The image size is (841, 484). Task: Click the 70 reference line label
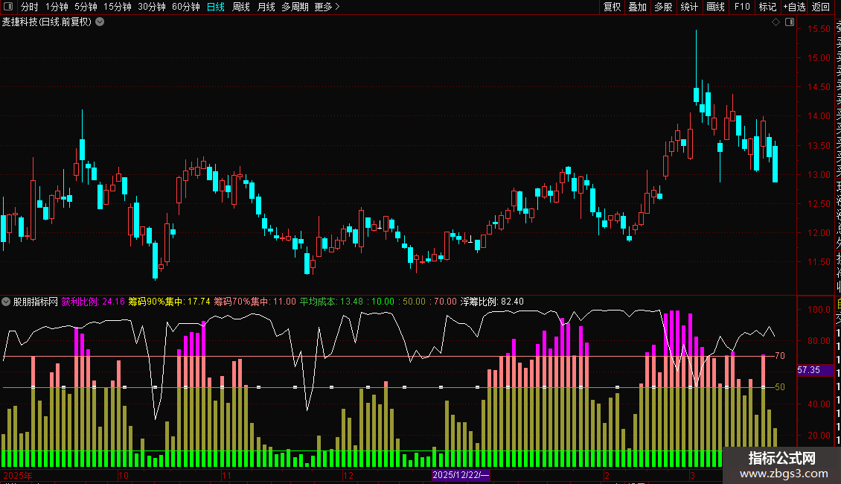[x=780, y=356]
